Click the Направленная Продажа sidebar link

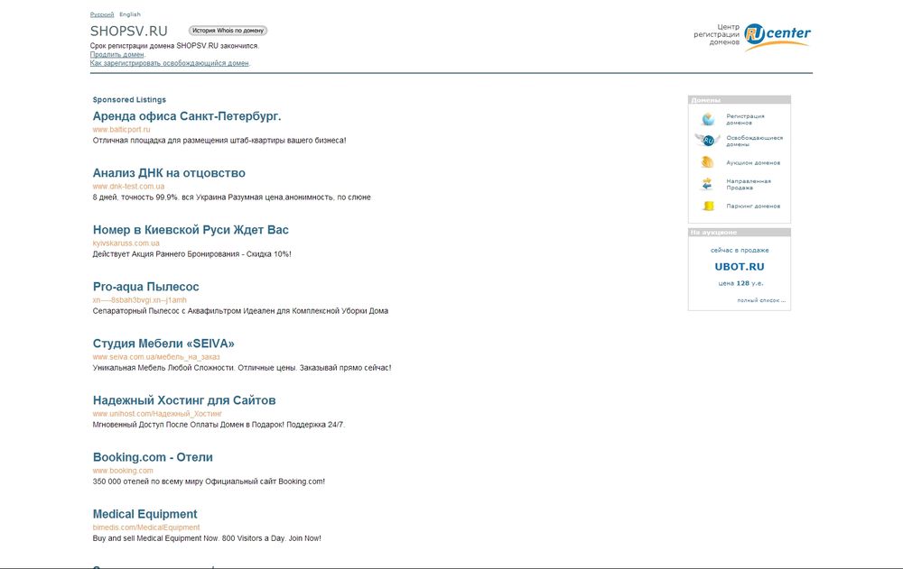(x=749, y=184)
